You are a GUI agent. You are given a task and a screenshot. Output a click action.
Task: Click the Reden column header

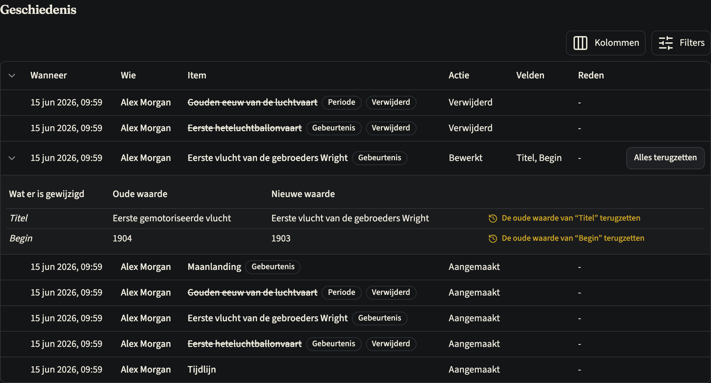(591, 75)
